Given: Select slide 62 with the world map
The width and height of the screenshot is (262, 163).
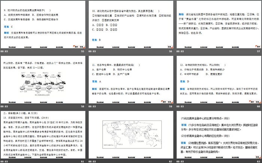Looking at the screenshot, I should 131,133.
